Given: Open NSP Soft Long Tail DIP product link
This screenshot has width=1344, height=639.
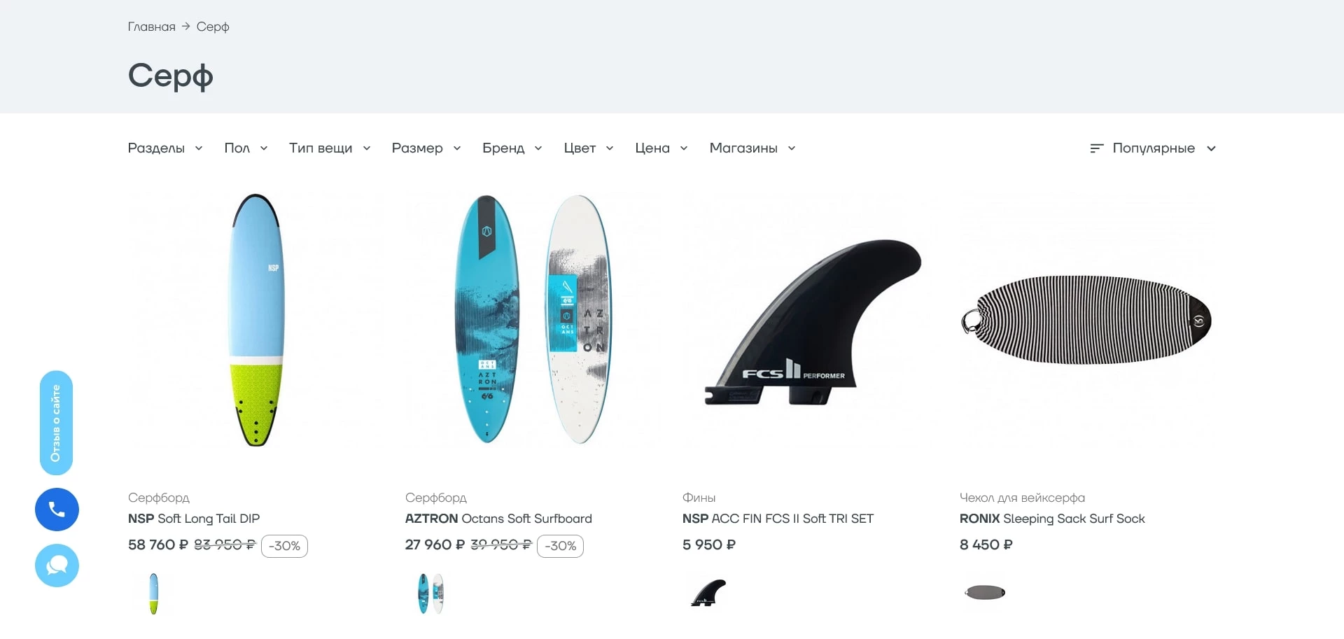Looking at the screenshot, I should pos(194,519).
